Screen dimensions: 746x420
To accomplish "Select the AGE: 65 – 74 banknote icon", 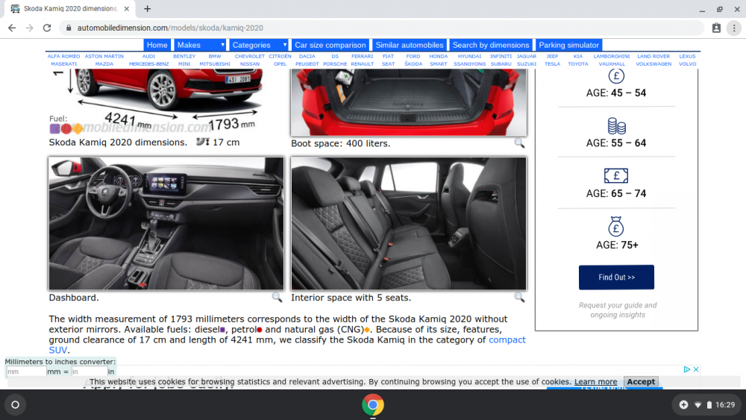I will [x=616, y=175].
